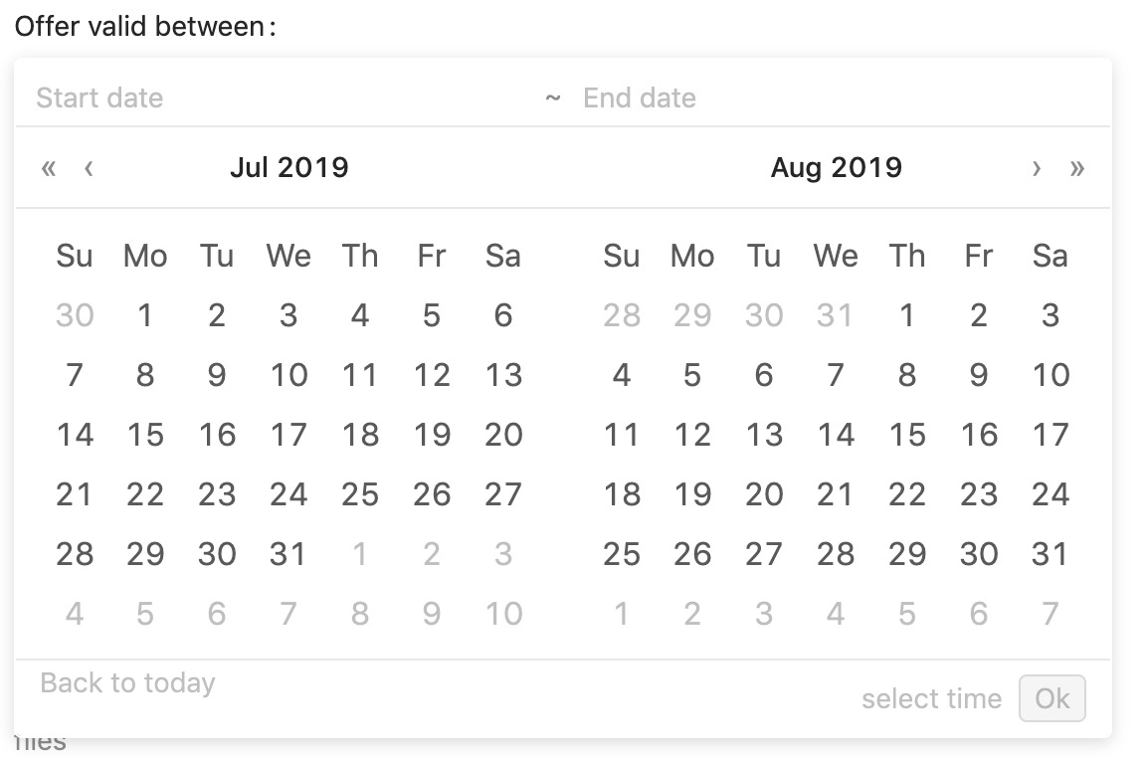This screenshot has width=1146, height=760.
Task: Open the Aug 2019 month selector
Action: (x=836, y=167)
